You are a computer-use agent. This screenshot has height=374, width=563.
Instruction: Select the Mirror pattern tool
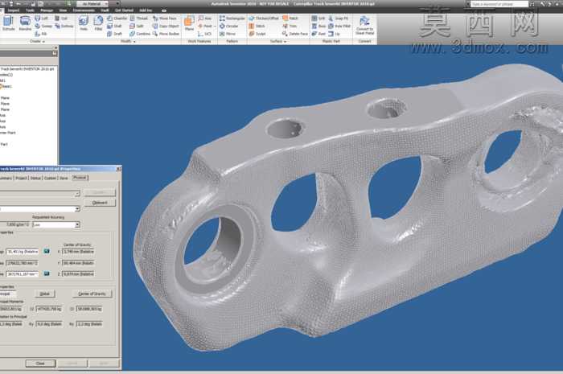point(228,34)
